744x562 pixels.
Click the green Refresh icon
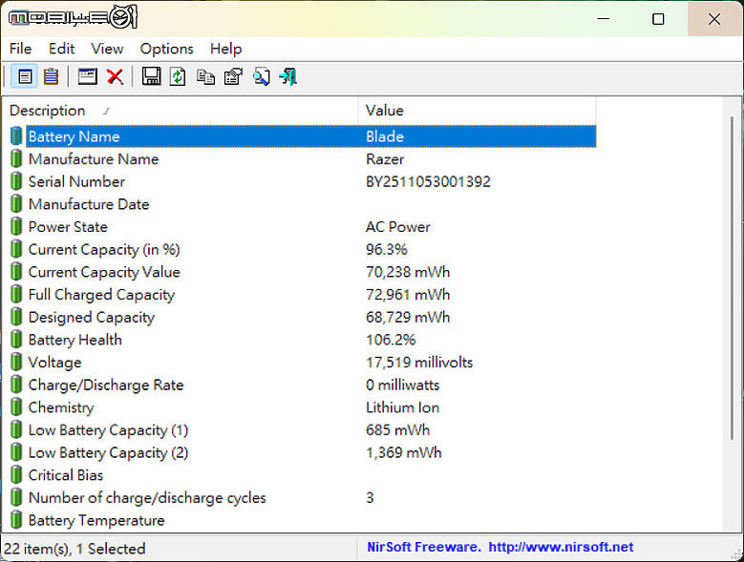coord(178,76)
